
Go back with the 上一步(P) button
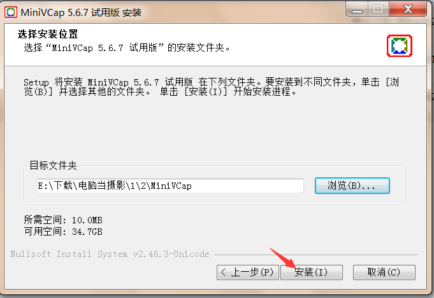point(248,272)
